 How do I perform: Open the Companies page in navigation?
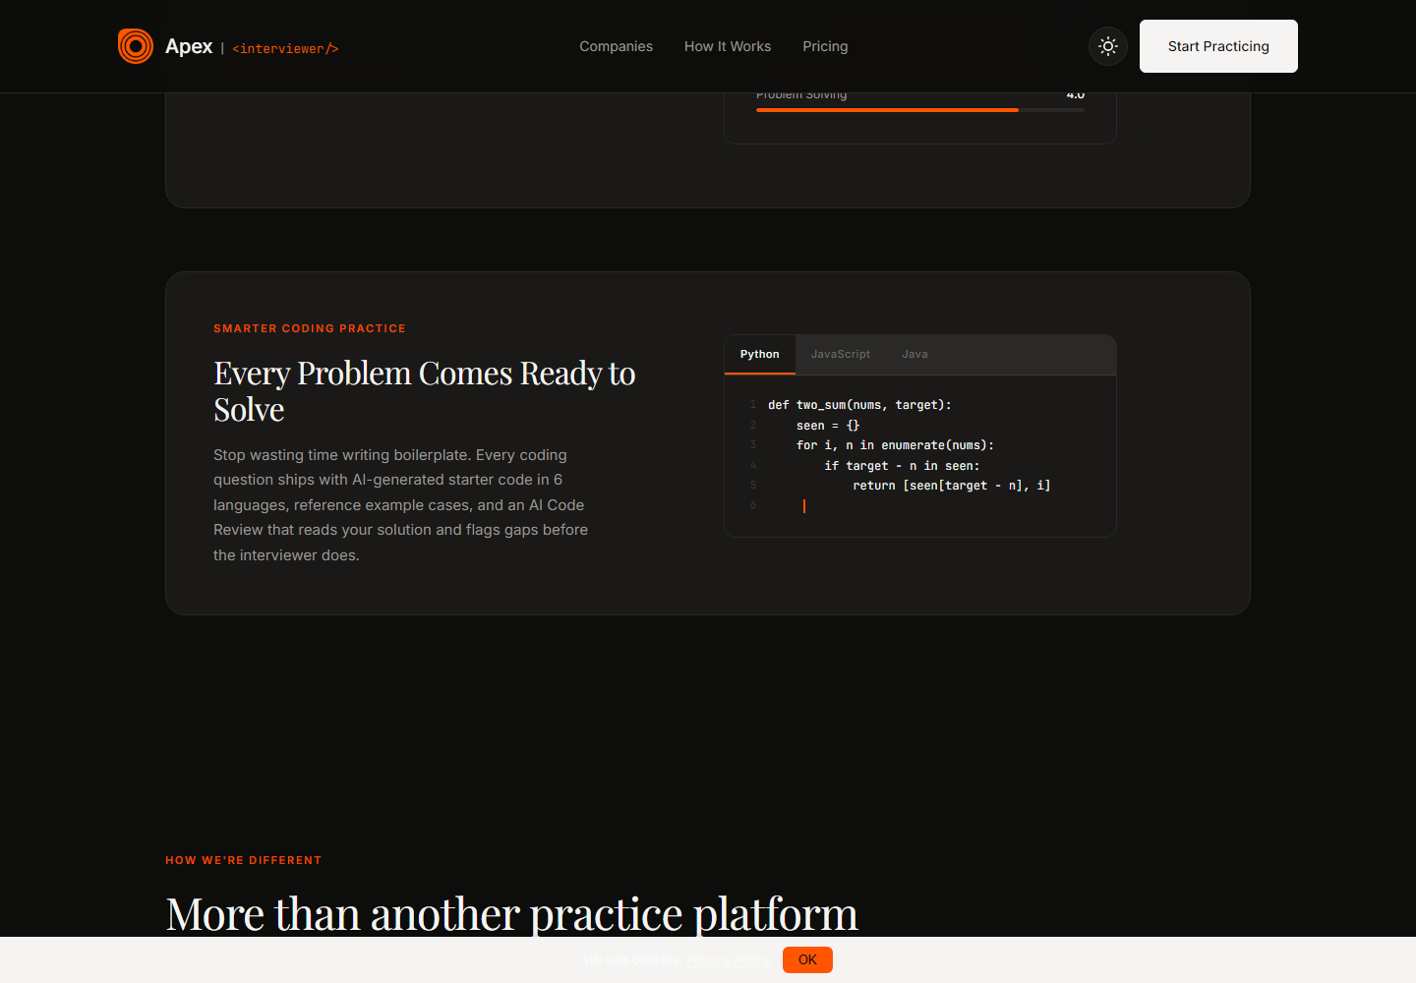[x=616, y=46]
